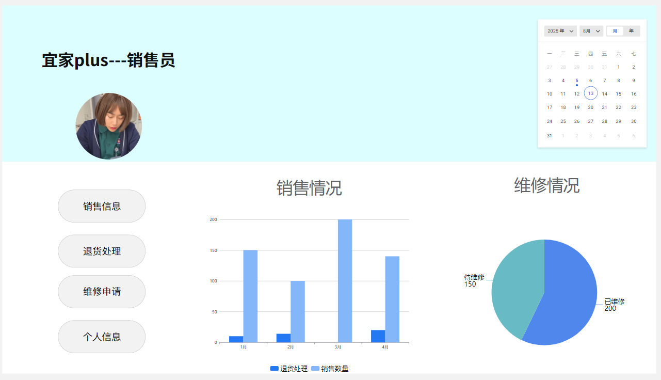Select date 13 in the calendar
Screen dimensions: 661x380
tap(591, 93)
